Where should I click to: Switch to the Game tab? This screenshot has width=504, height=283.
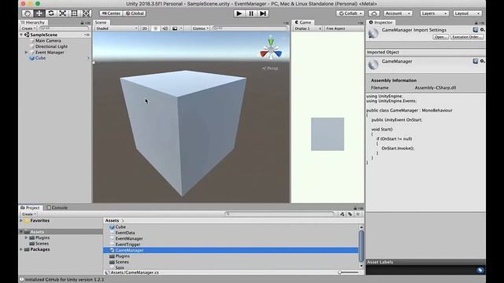303,23
